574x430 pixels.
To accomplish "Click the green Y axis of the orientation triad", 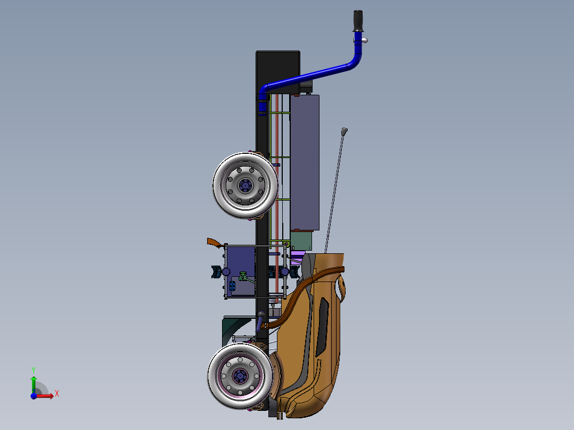I will (x=34, y=385).
